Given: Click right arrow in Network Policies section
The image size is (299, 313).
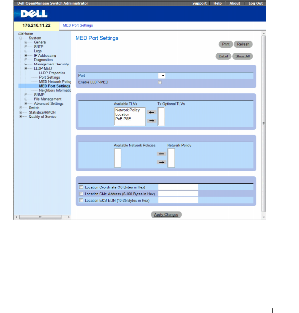Looking at the screenshot, I should [x=161, y=162].
